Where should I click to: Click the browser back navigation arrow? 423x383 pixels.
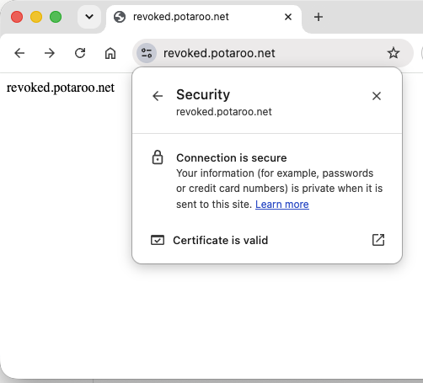click(19, 53)
